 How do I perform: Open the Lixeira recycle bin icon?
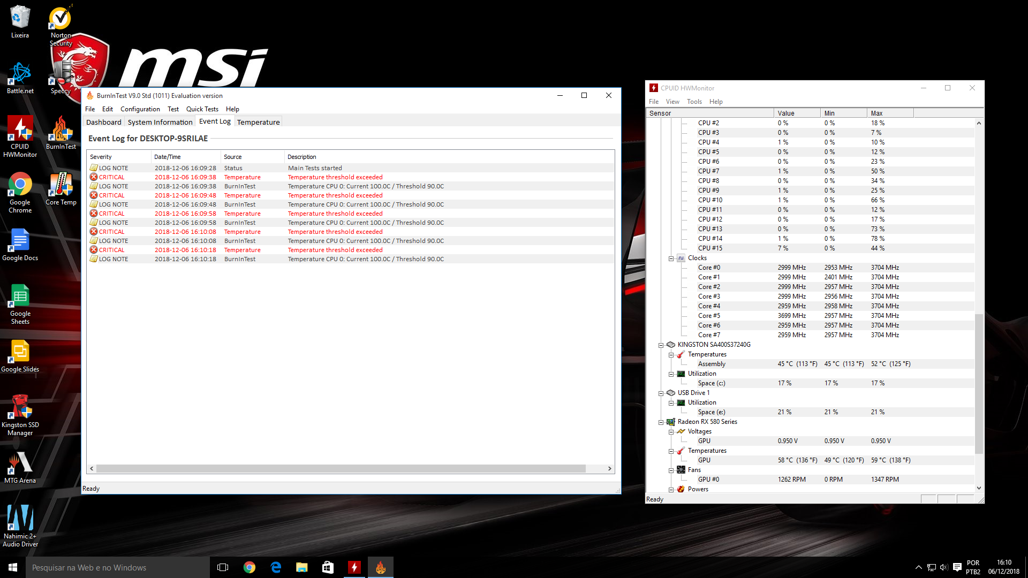[x=20, y=22]
